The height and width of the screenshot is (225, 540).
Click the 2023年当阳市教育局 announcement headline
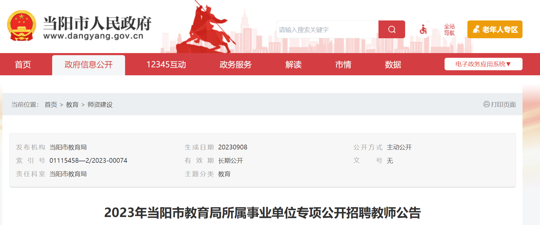(263, 213)
